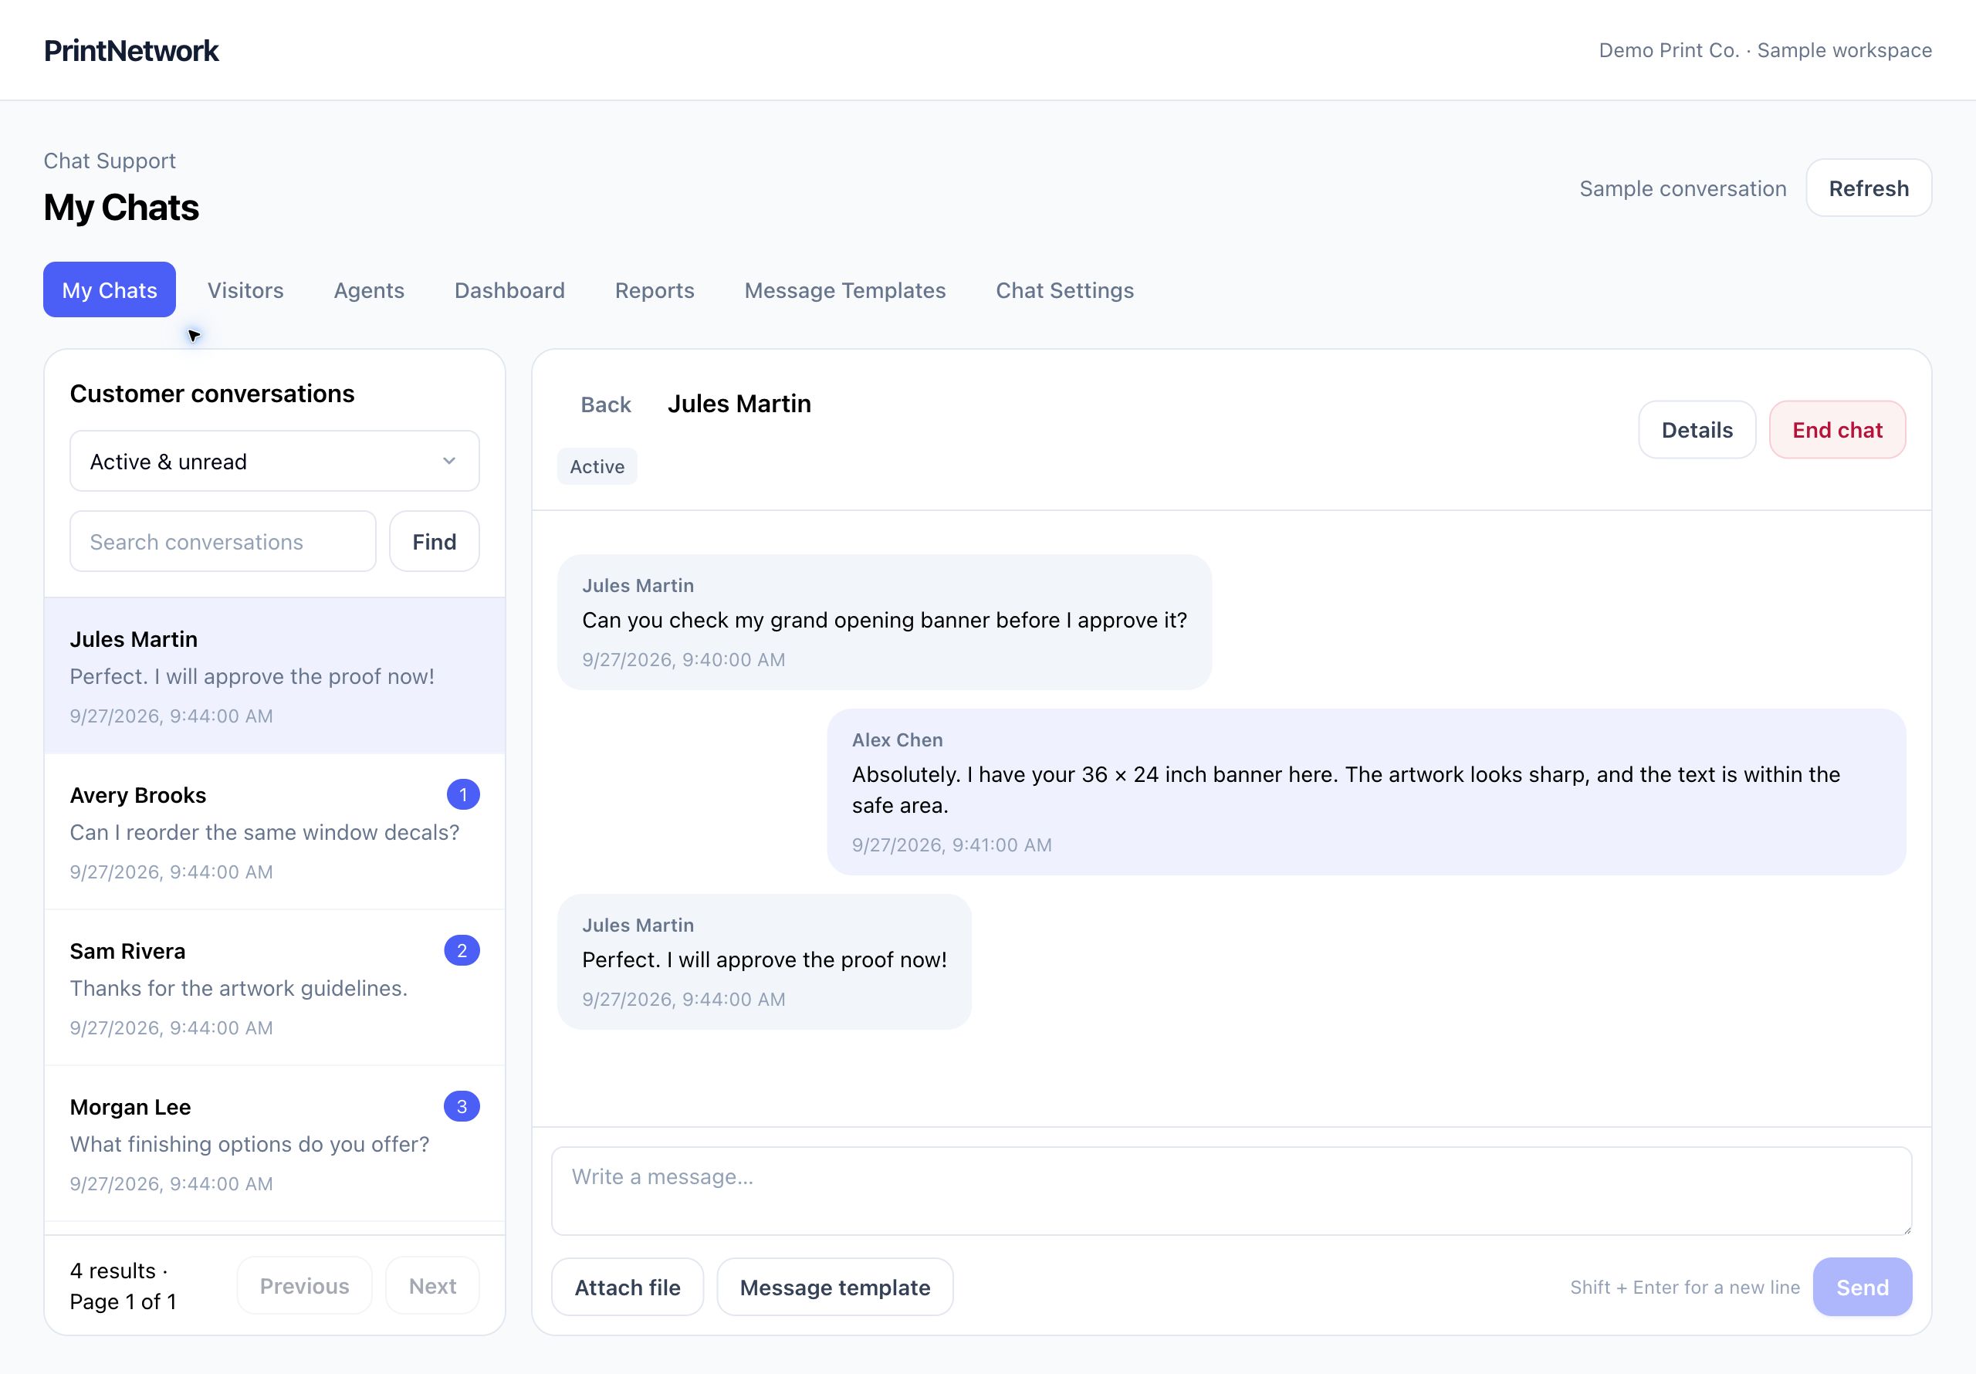The width and height of the screenshot is (1976, 1374).
Task: Click the Previous page button
Action: coord(305,1285)
